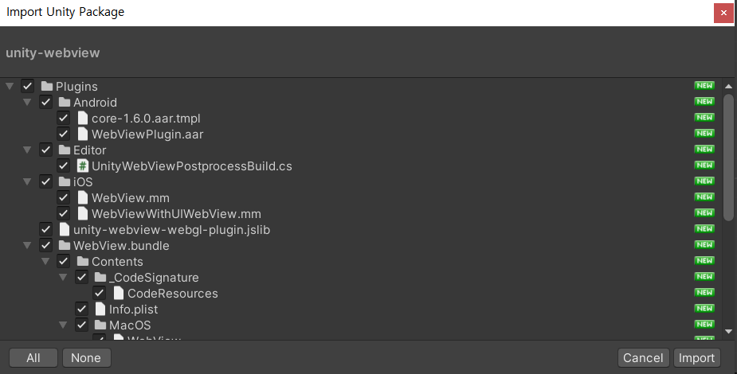Click the _CodeSignature folder icon
The image size is (737, 374).
[100, 277]
